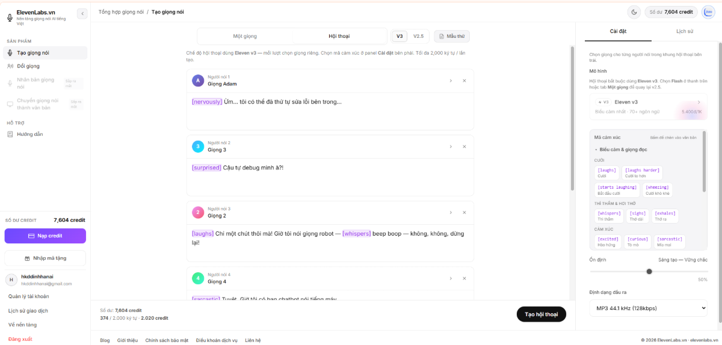This screenshot has width=722, height=345.
Task: Click the purple A avatar for Giọng Adam
Action: [198, 81]
